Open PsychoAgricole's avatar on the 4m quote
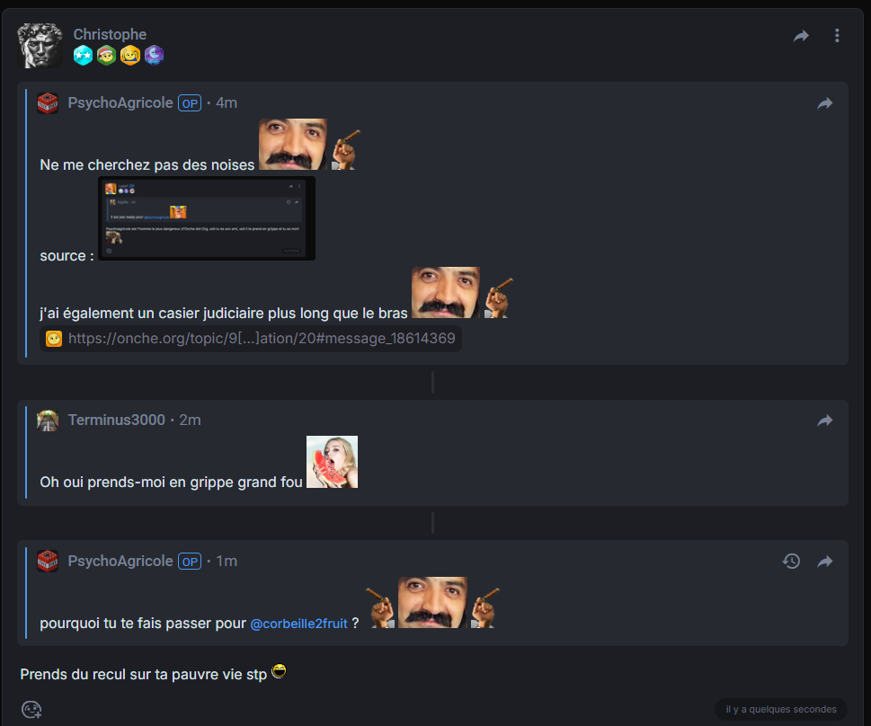This screenshot has width=871, height=726. click(48, 103)
